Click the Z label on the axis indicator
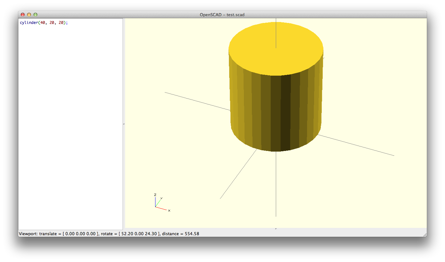This screenshot has width=445, height=262. coord(155,195)
